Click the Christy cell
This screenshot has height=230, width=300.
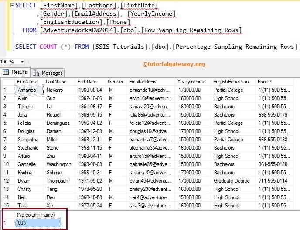pos(29,189)
